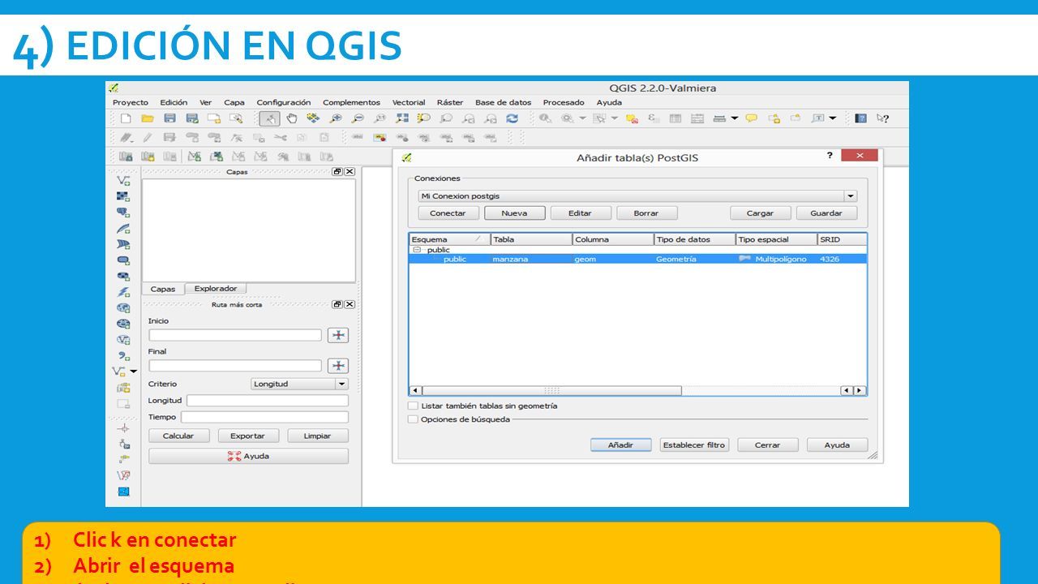Open the attribute table icon

click(x=676, y=118)
